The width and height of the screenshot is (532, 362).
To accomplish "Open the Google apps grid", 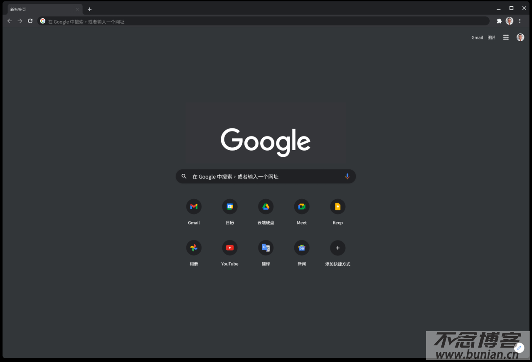I will coord(506,37).
